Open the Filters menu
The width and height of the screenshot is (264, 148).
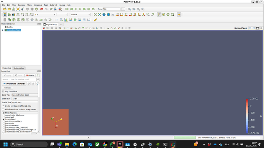click(29, 5)
